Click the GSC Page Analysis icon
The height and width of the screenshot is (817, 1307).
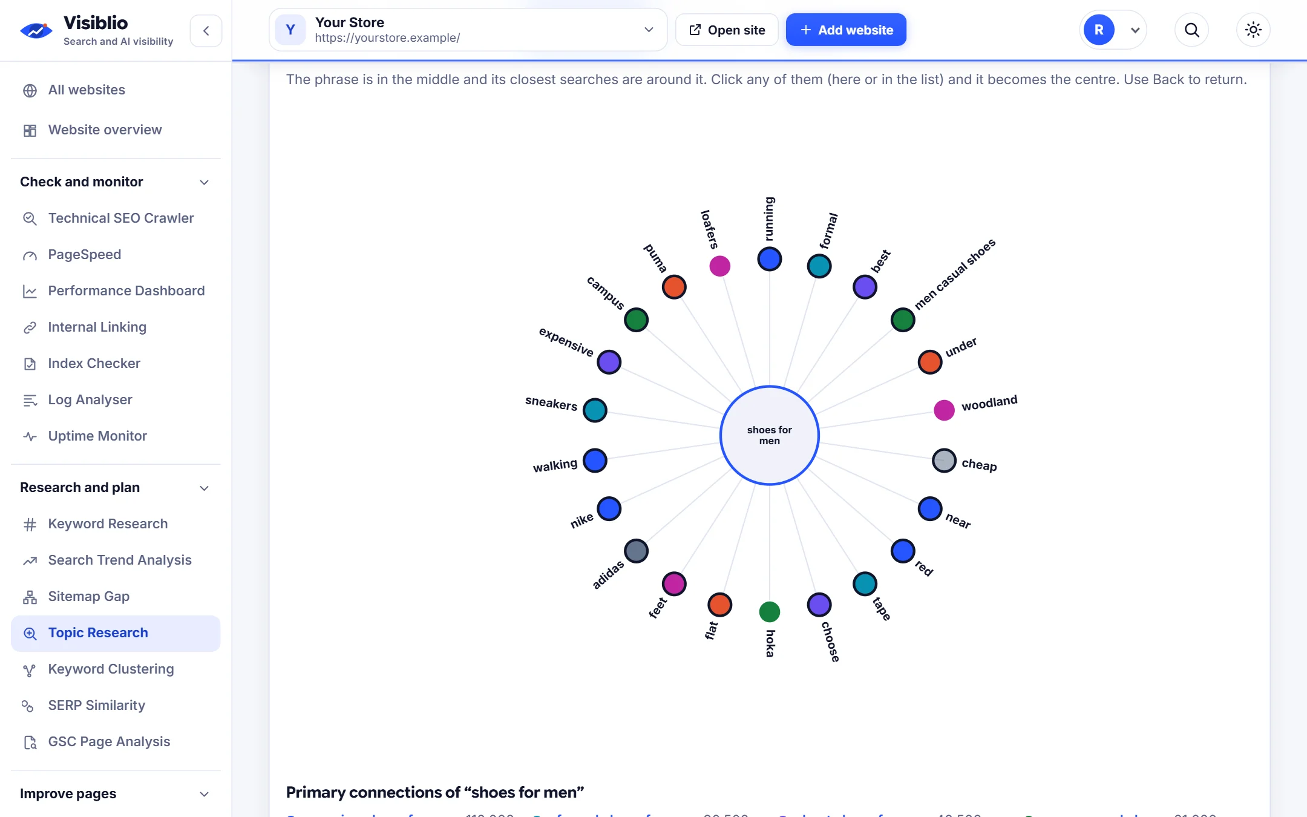click(x=30, y=742)
